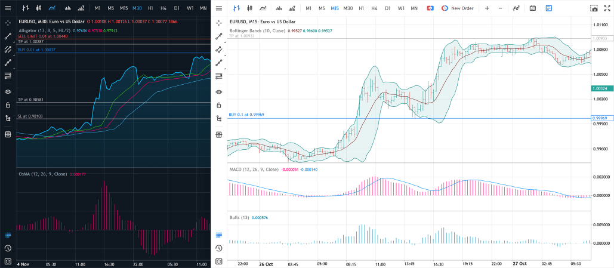The image size is (614, 268).
Task: Expand the trend line tool group in the dark chart
Action: click(8, 36)
